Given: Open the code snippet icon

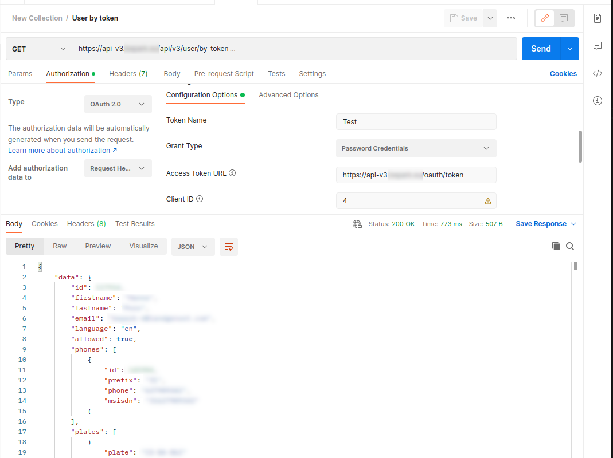Looking at the screenshot, I should click(x=598, y=73).
